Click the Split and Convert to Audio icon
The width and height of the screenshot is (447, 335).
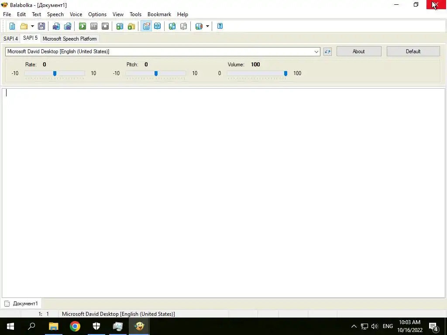[x=68, y=26]
